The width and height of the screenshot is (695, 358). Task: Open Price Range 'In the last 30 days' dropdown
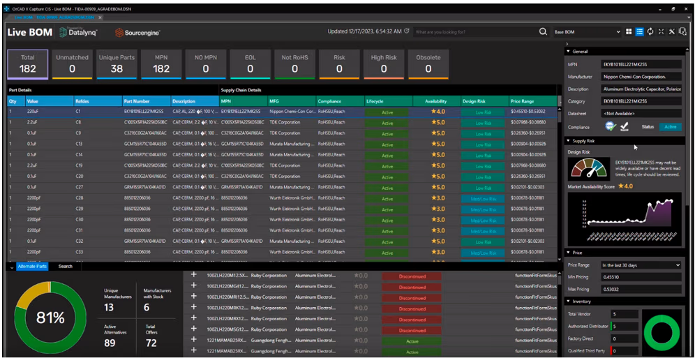(641, 265)
